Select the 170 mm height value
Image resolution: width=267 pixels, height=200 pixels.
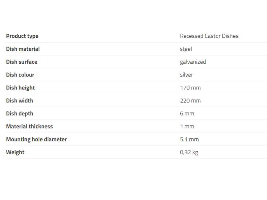190,88
